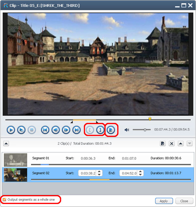196x207 pixels.
Task: Stop the video playback
Action: [32, 130]
